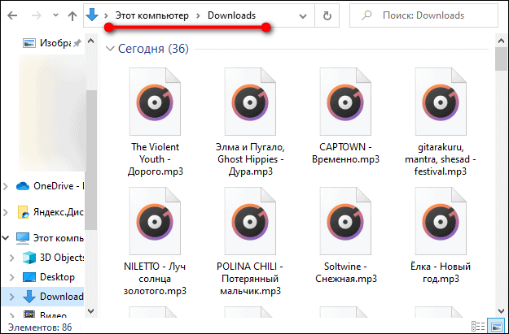Click the Изображения pictures icon

click(x=29, y=43)
